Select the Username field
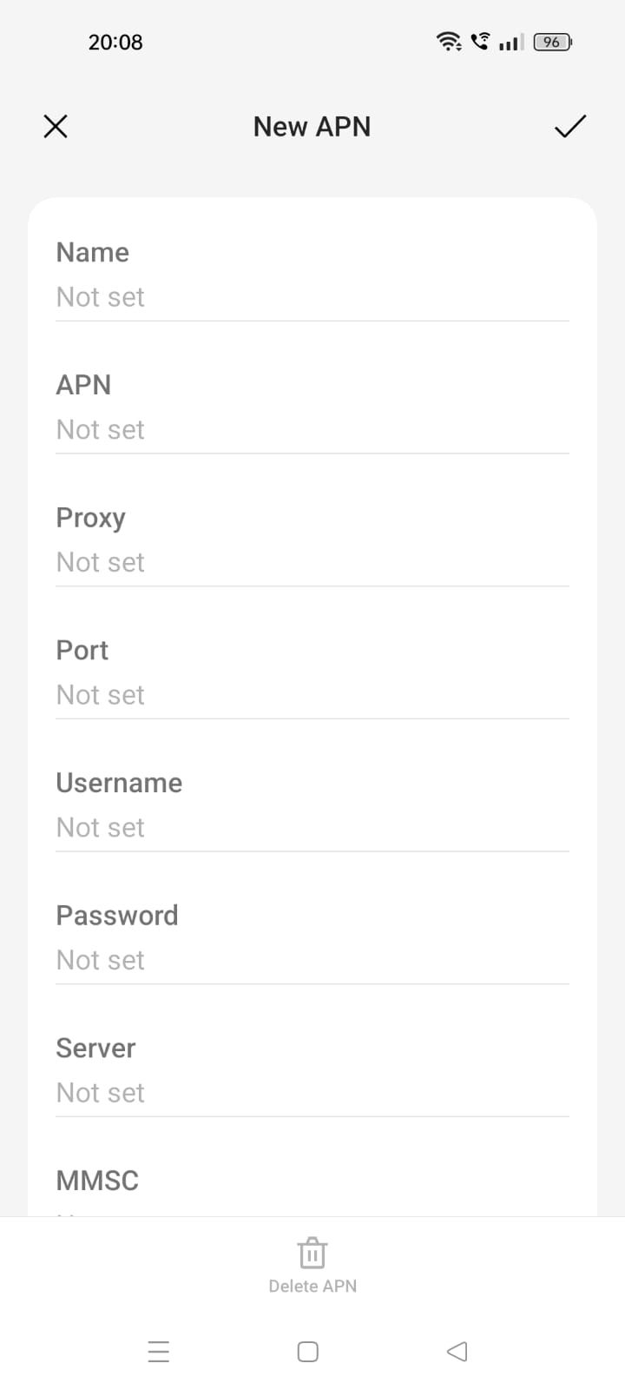 [312, 827]
